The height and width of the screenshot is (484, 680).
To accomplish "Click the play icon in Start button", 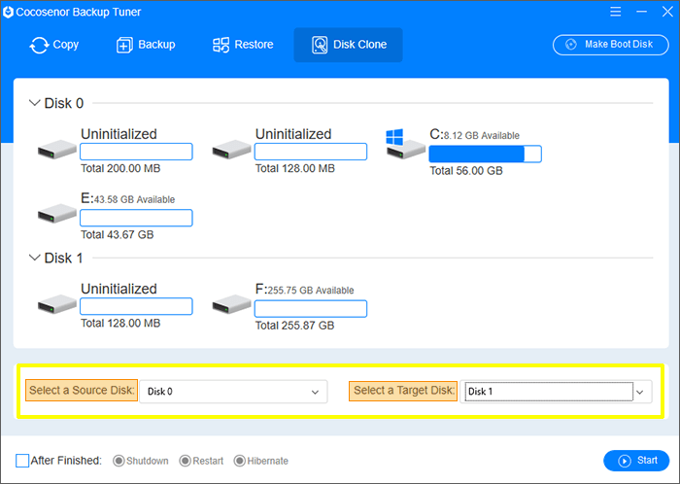I will click(625, 461).
